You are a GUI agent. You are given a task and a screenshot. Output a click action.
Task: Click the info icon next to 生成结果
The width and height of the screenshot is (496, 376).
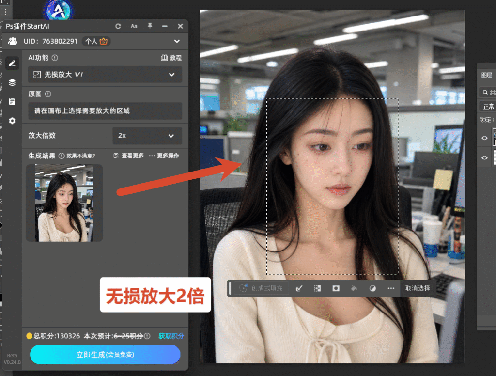pyautogui.click(x=62, y=156)
